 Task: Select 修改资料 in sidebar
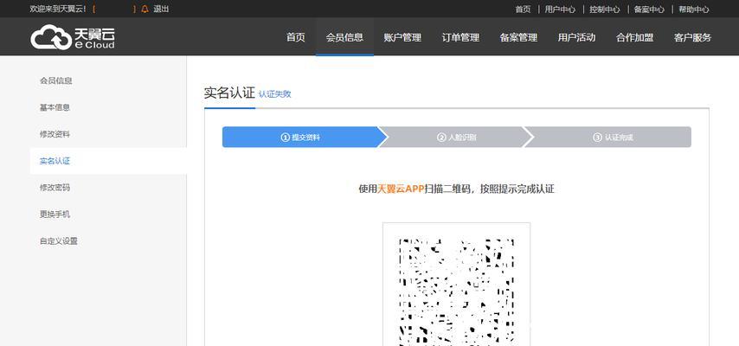(55, 134)
